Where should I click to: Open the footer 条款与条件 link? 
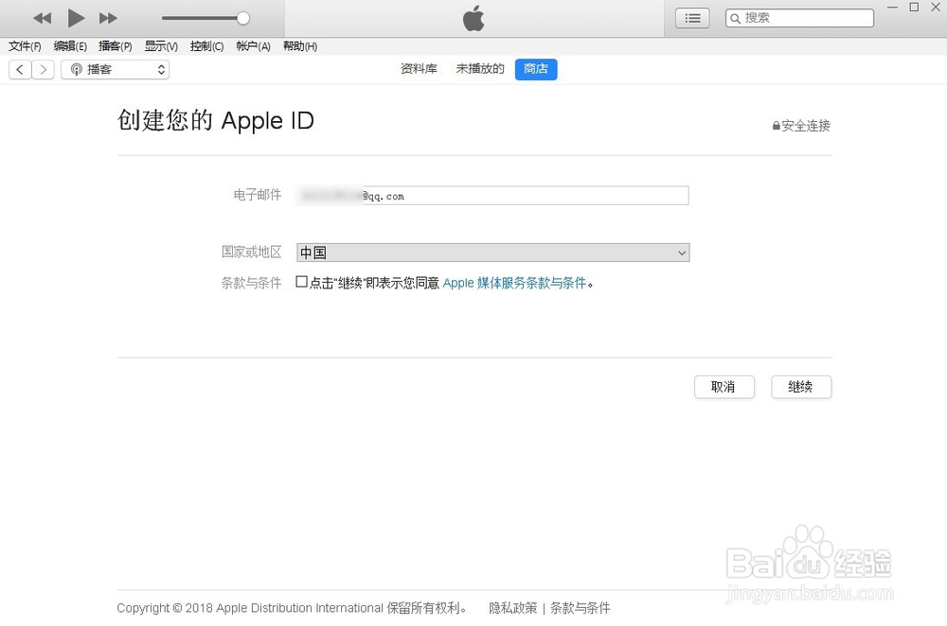click(580, 608)
